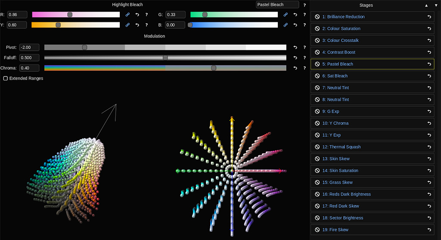Click the G green slider track
Viewport: 441px width, 240px height.
(234, 15)
